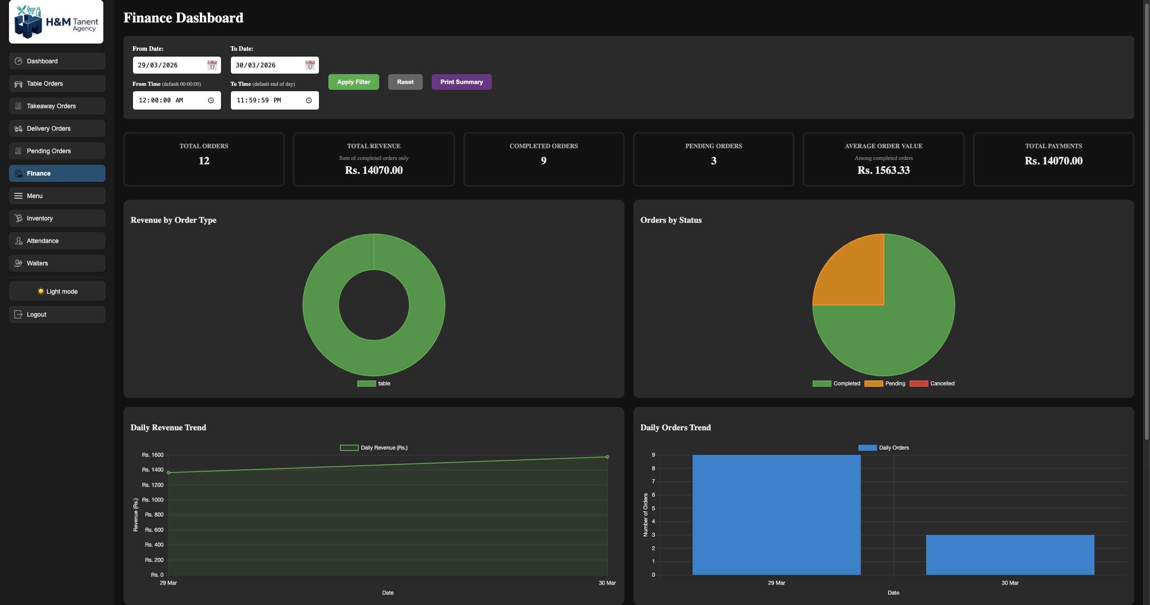Image resolution: width=1150 pixels, height=605 pixels.
Task: Click the Takeaway Orders icon
Action: pos(18,106)
